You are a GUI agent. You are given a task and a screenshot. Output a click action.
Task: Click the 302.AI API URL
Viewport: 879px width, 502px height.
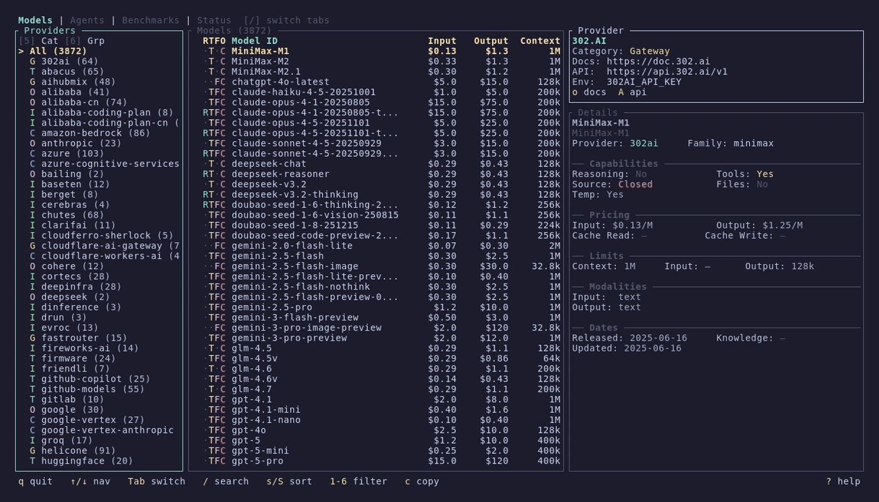[667, 72]
